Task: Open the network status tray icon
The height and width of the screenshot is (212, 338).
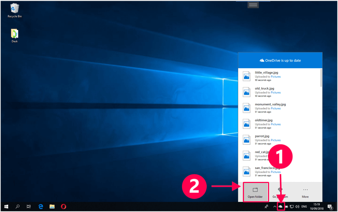Action: click(x=292, y=206)
